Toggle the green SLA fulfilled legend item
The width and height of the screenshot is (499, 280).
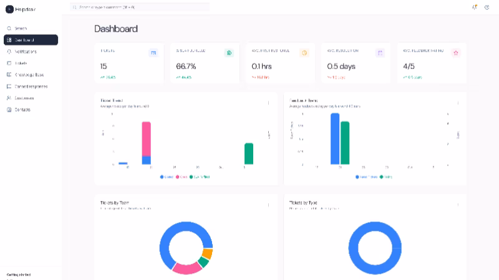[x=200, y=177]
